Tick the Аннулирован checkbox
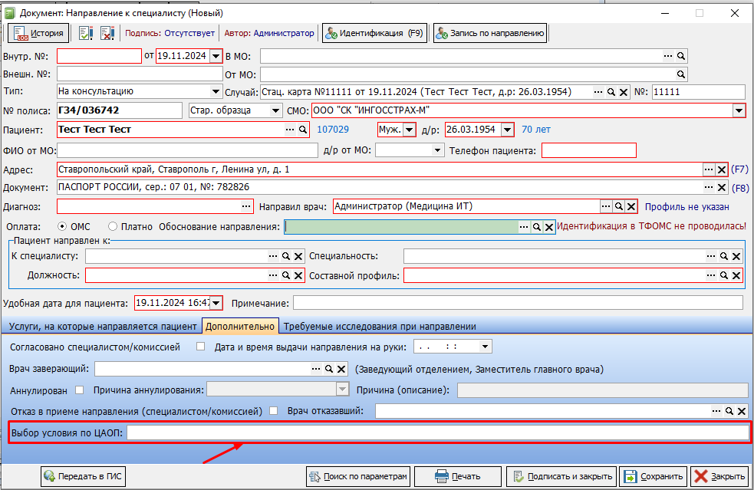 (80, 390)
